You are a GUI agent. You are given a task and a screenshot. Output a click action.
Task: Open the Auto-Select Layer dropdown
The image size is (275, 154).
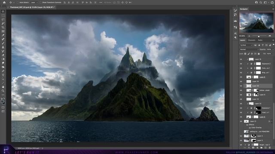(x=34, y=3)
